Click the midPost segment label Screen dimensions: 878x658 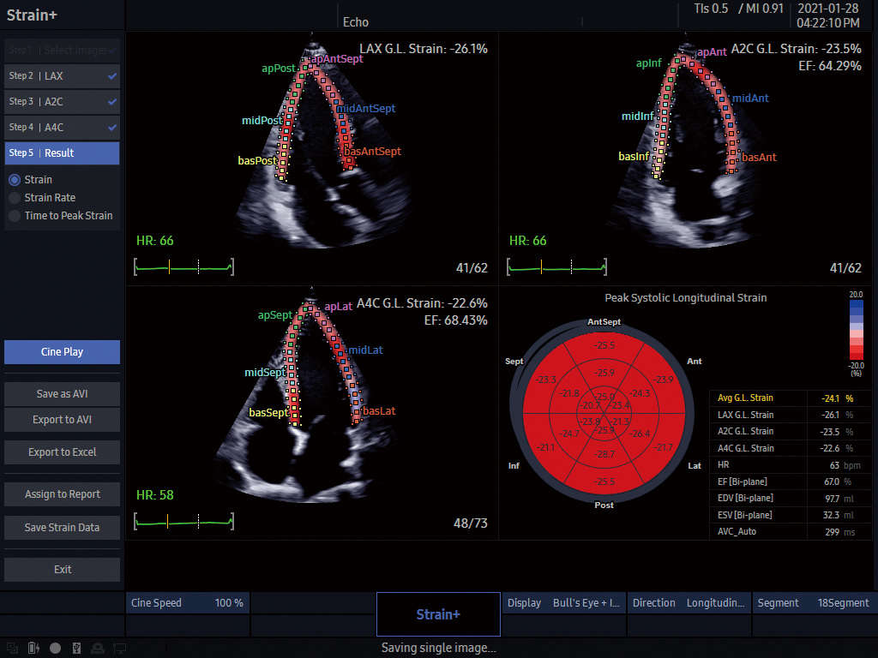[x=262, y=120]
